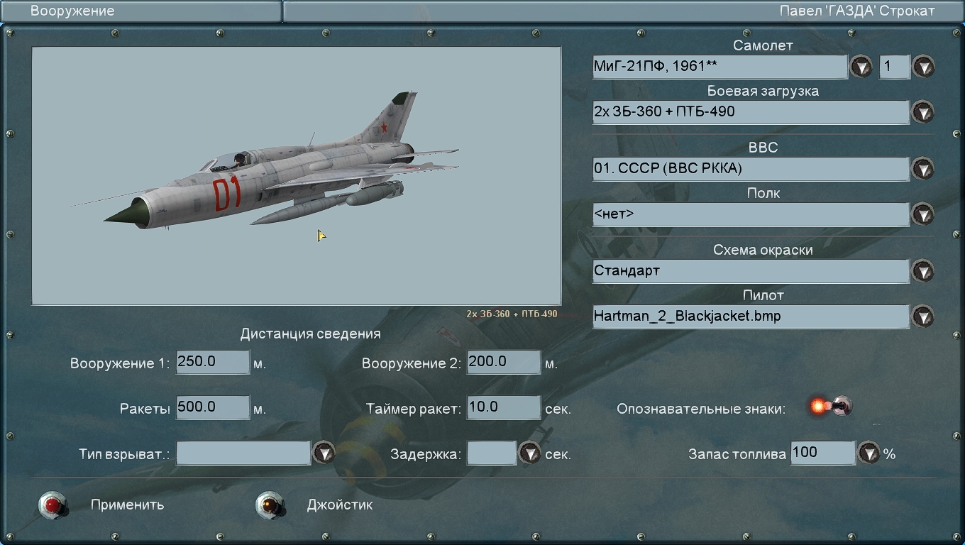This screenshot has height=545, width=965.
Task: Click the Пилот label
Action: click(763, 295)
